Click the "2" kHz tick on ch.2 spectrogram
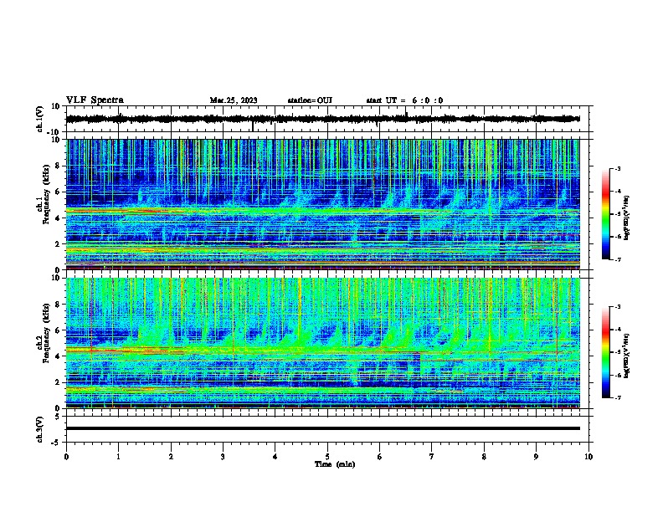Screen dimensions: 663x512 tap(58, 382)
